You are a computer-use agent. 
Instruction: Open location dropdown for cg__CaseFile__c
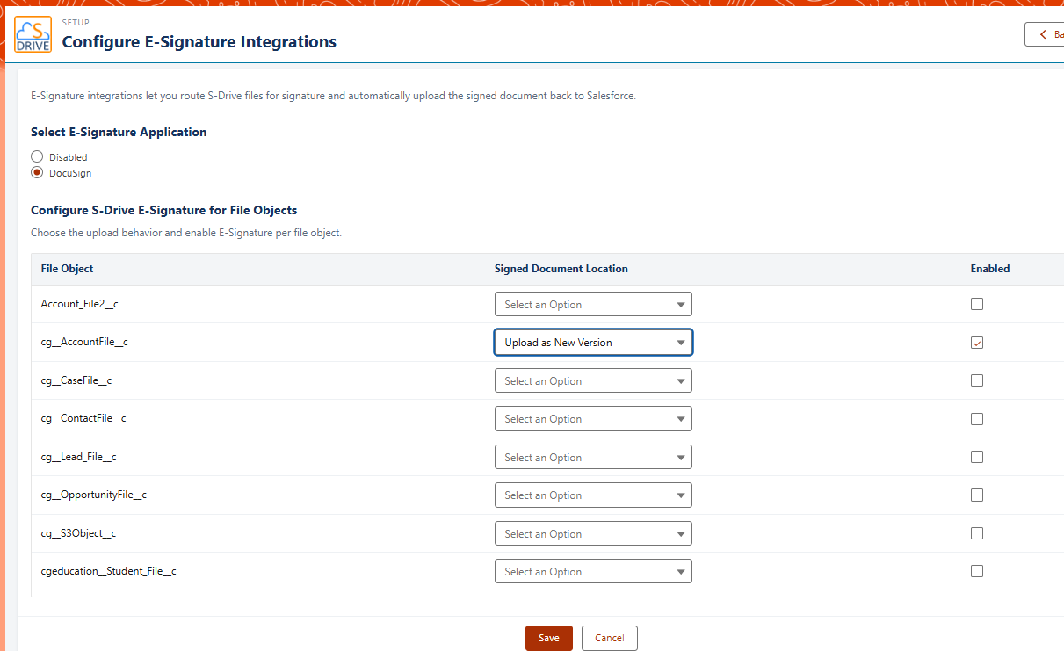(593, 381)
